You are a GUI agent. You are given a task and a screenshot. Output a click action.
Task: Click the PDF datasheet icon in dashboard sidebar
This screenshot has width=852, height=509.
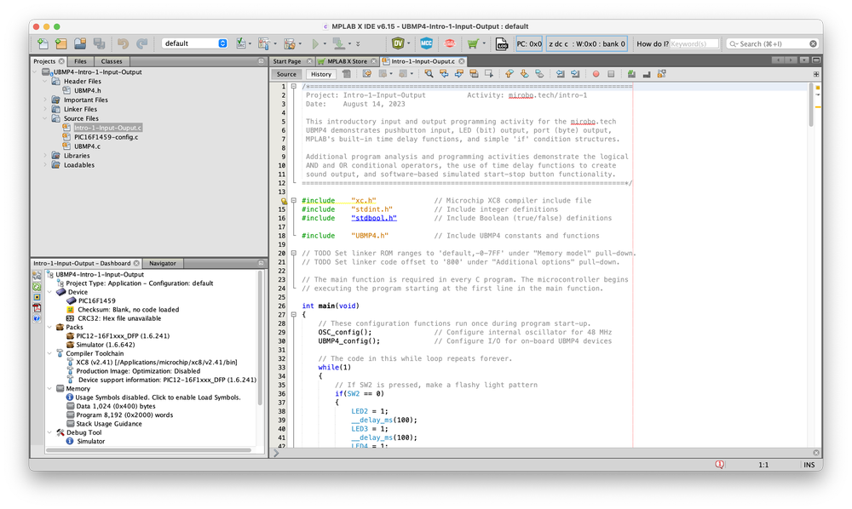37,307
